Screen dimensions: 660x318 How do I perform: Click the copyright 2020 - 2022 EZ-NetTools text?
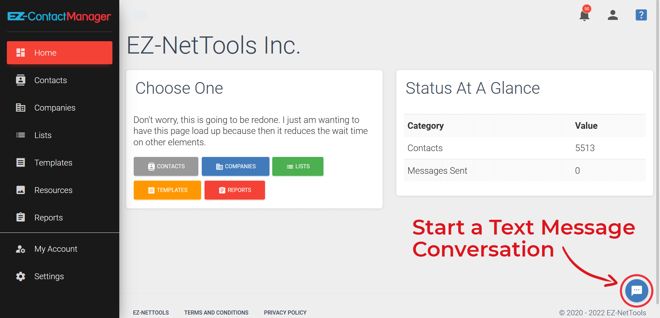[603, 313]
